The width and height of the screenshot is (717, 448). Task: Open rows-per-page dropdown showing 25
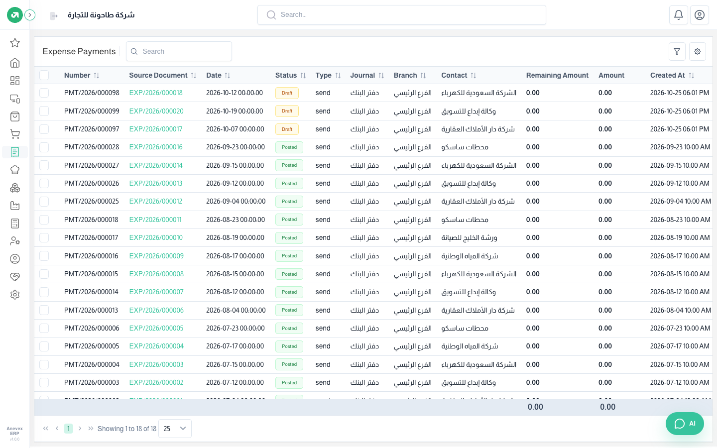pos(175,429)
